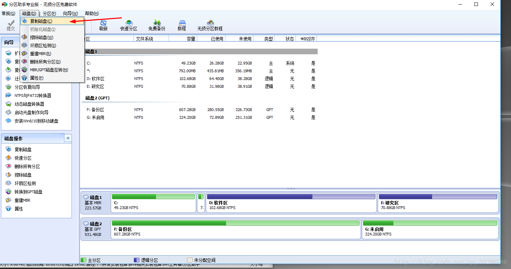Viewport: 511px width, 269px height.
Task: Select the C: 49.23GB block in disk map
Action: coord(154,203)
